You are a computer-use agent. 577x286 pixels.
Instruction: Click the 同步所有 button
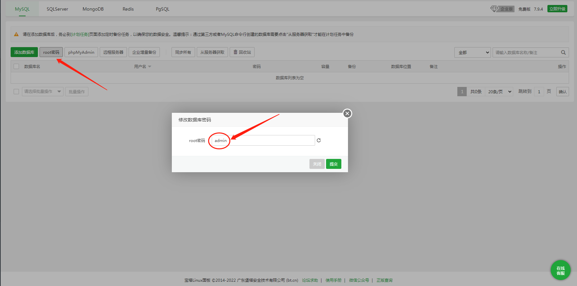[x=183, y=52]
